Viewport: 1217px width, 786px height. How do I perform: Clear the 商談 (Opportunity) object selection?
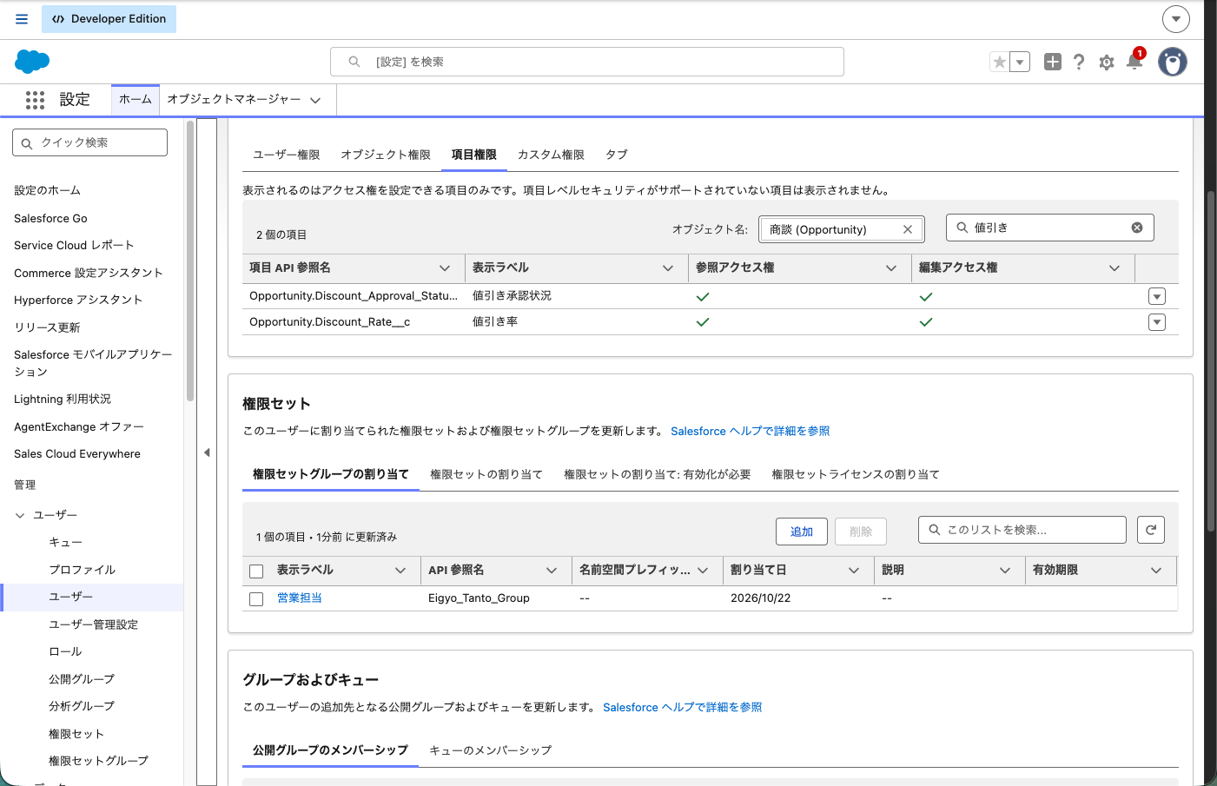[x=908, y=229]
